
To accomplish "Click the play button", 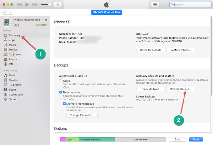I will point(27,5).
